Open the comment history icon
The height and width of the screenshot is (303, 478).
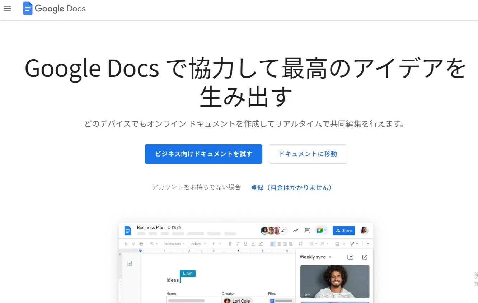308,230
